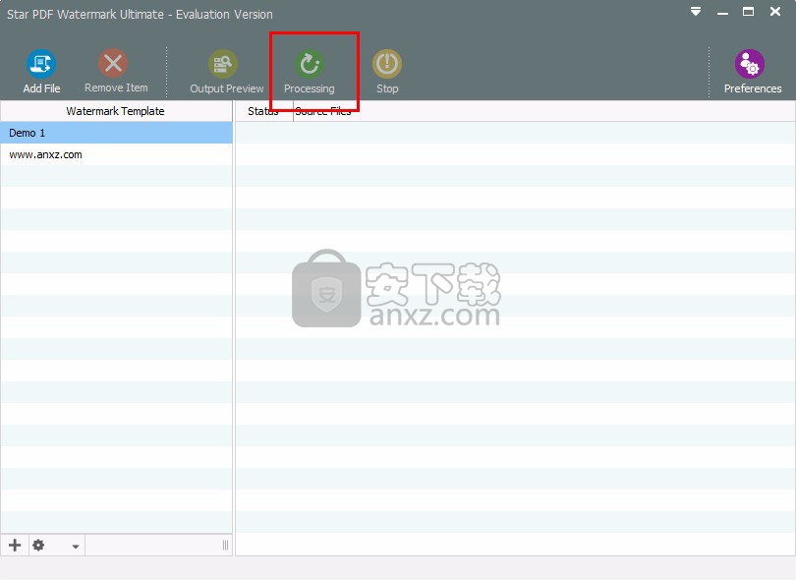Open template settings gear icon

[38, 546]
